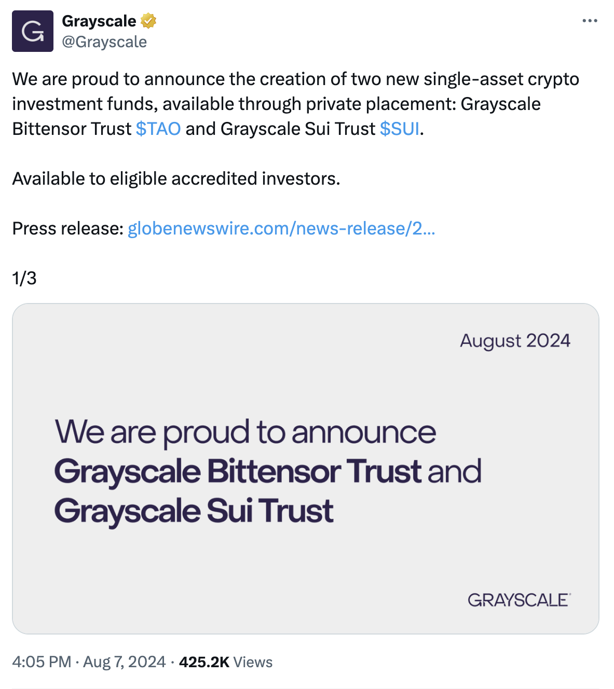The height and width of the screenshot is (689, 614).
Task: Click the "Press release:" label text
Action: tap(67, 228)
